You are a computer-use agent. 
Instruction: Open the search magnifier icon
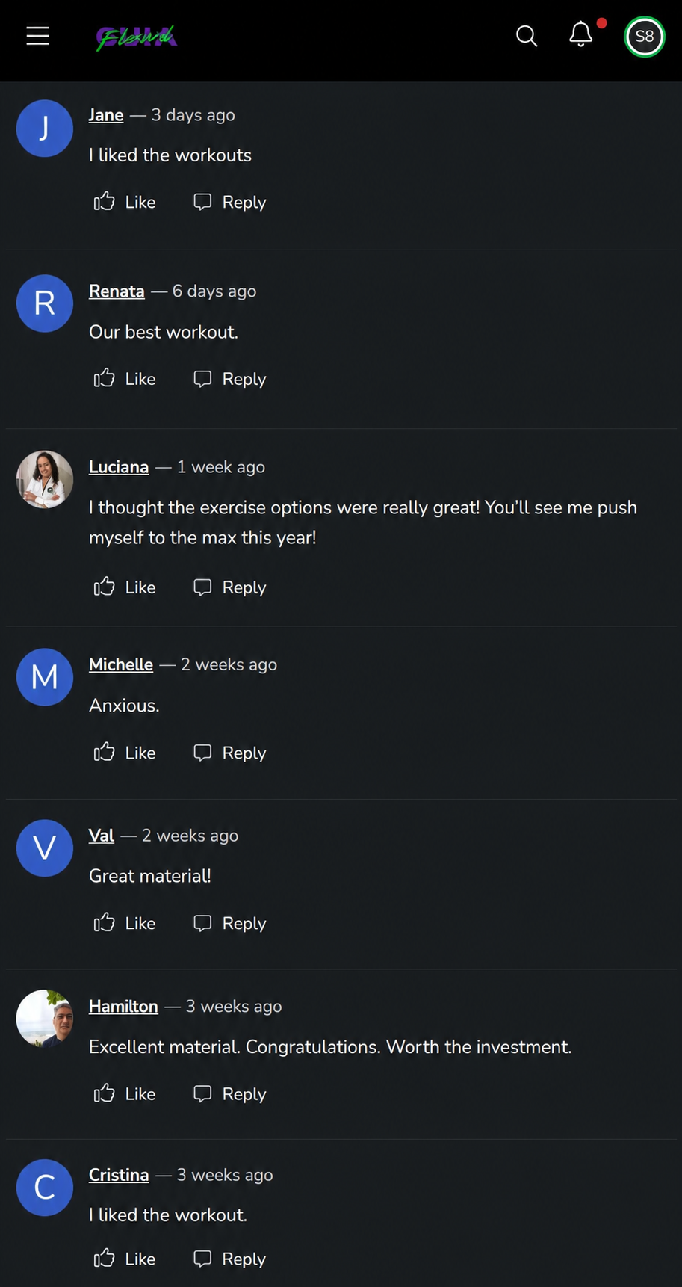(527, 36)
